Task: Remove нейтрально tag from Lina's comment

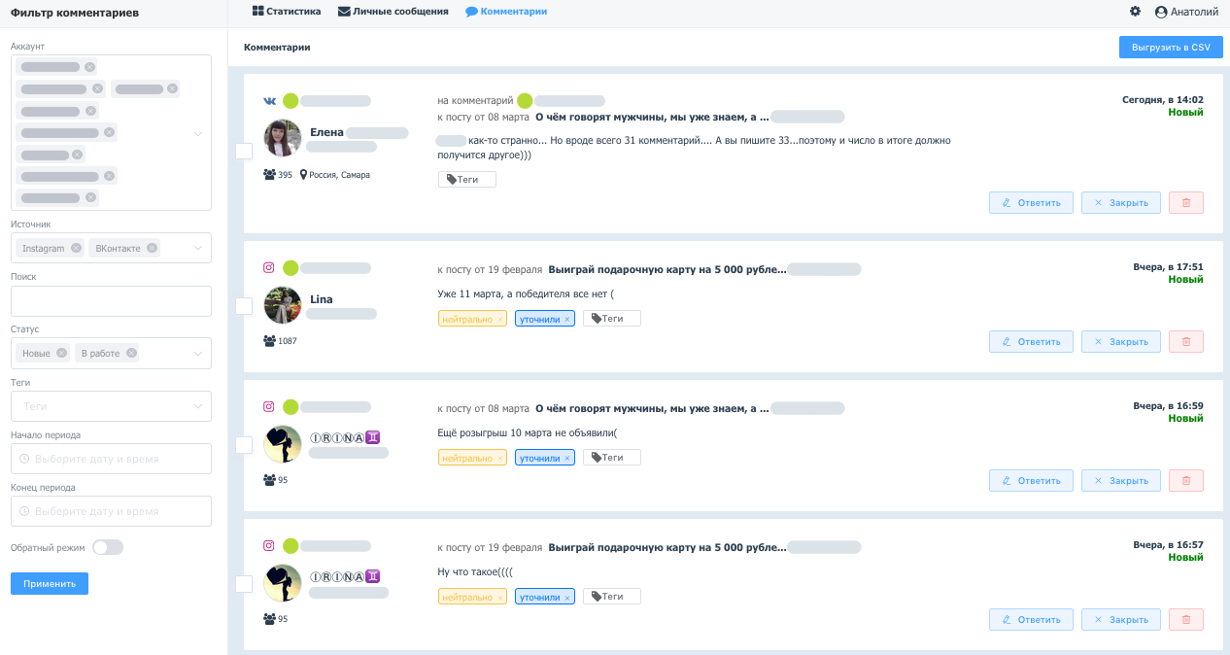Action: [499, 319]
